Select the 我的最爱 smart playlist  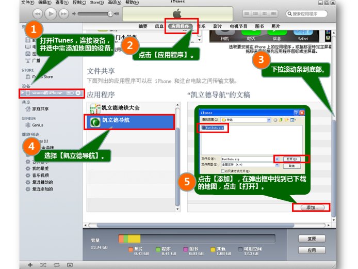coord(40,168)
